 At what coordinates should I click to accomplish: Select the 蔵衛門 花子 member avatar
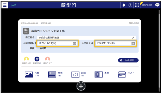[x=48, y=60]
